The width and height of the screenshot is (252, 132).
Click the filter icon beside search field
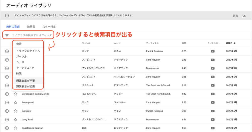[x=7, y=35]
